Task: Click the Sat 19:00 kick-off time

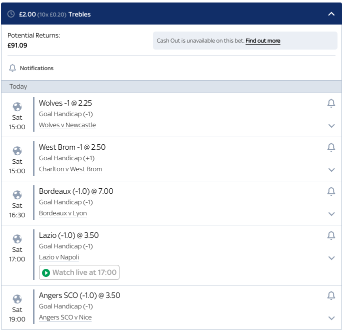Action: (x=17, y=314)
